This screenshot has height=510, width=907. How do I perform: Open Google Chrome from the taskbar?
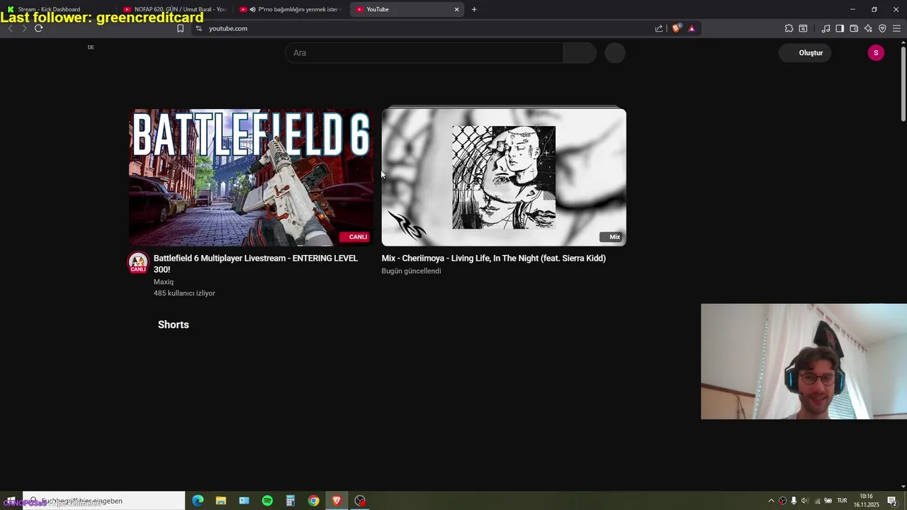313,501
